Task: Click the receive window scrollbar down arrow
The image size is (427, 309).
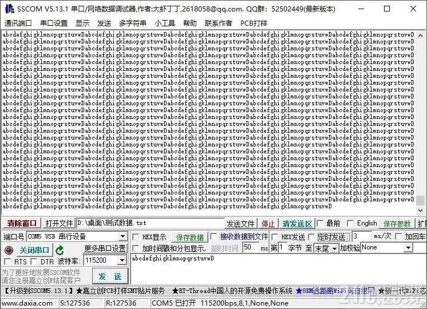Action: [x=420, y=210]
